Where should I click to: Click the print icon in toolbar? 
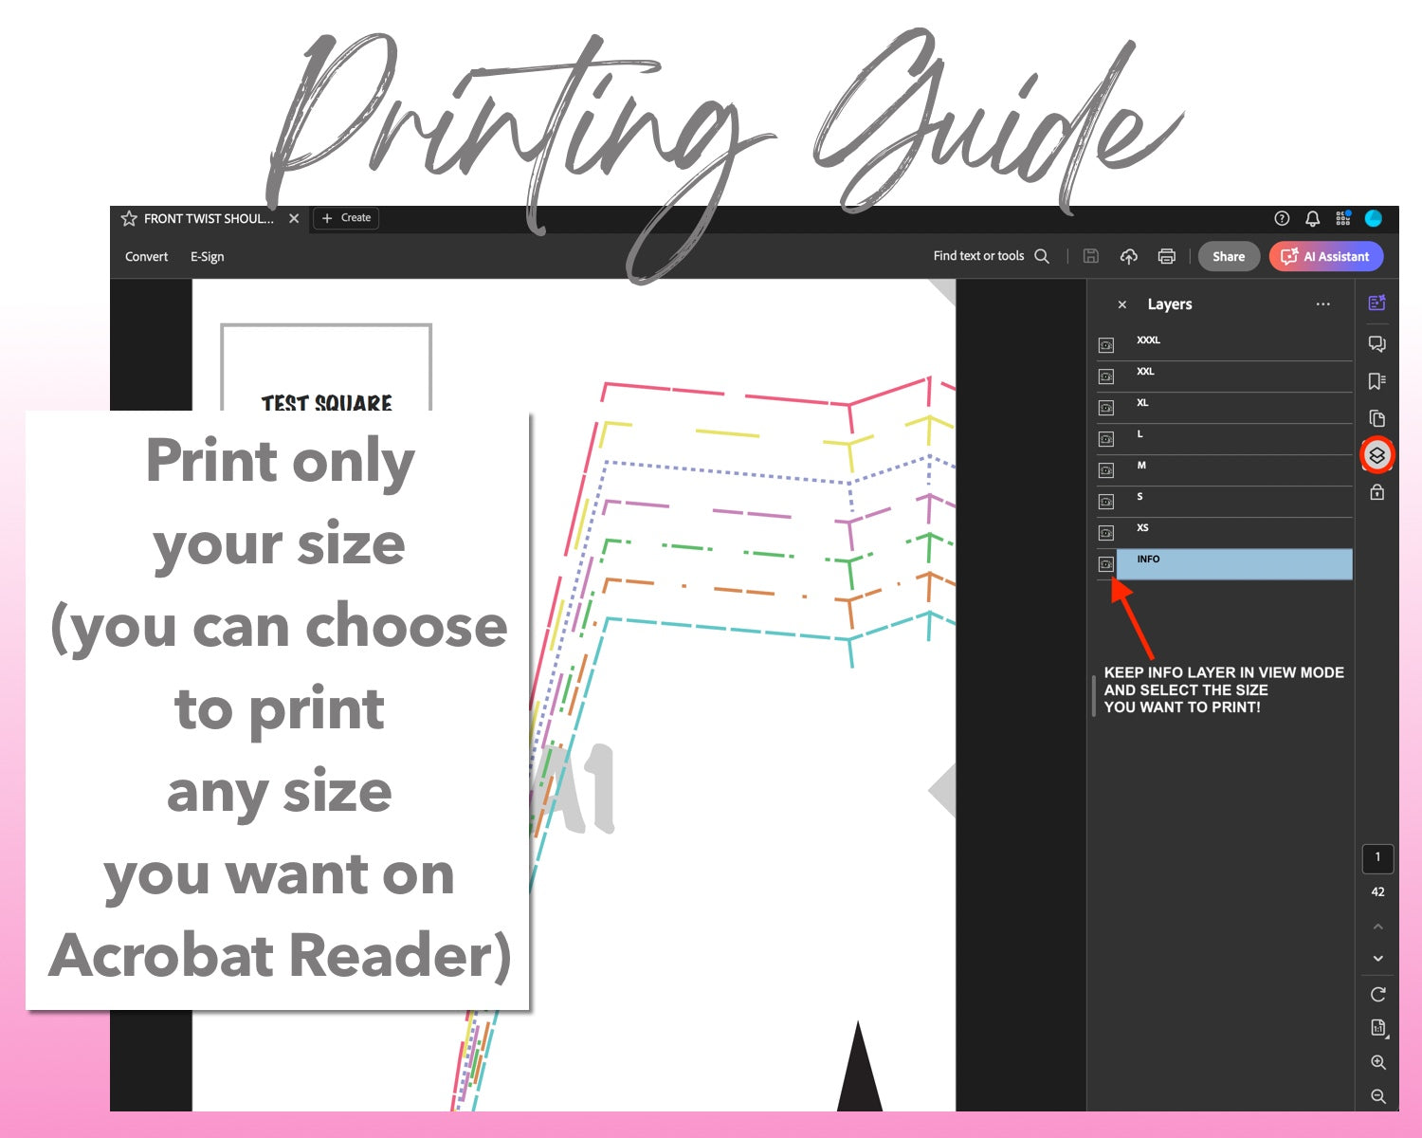click(1167, 256)
